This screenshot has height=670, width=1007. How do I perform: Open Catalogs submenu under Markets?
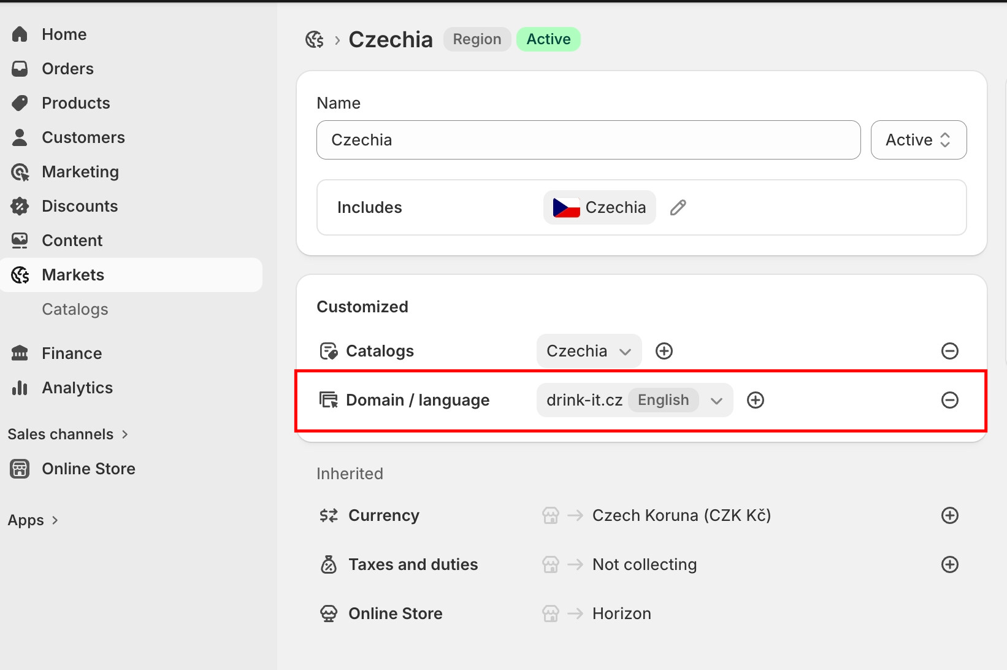pos(75,309)
